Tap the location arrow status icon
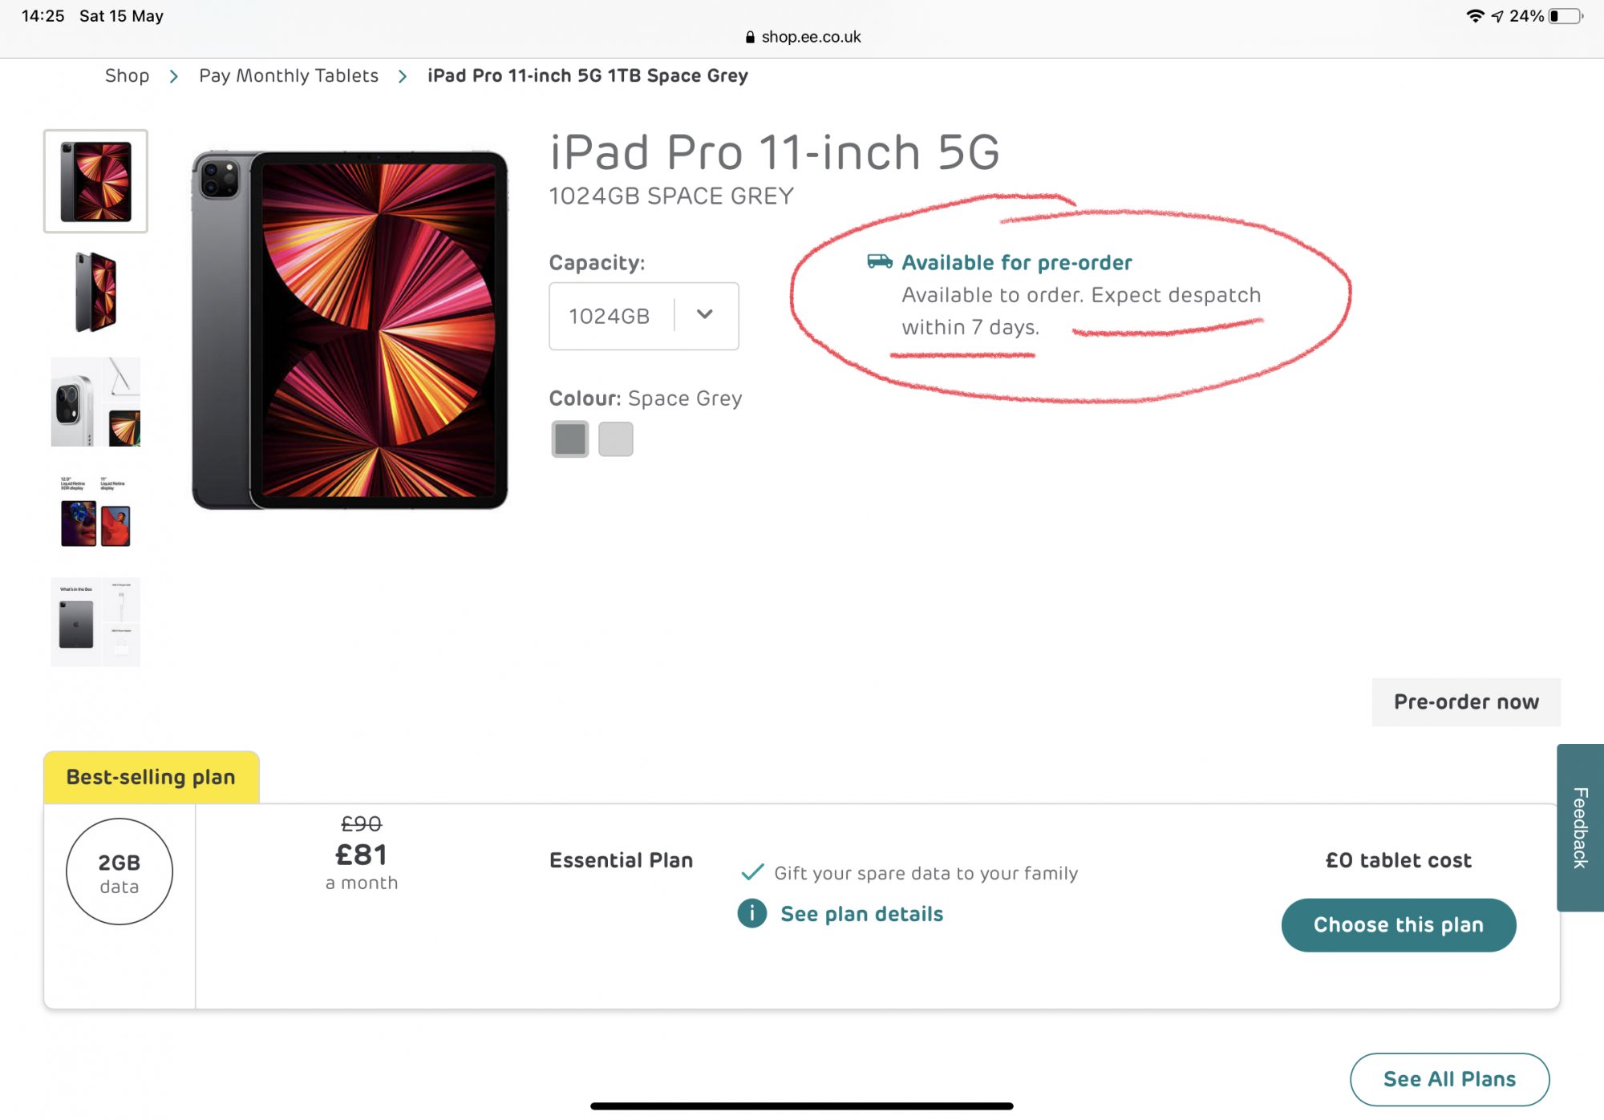 (x=1497, y=16)
